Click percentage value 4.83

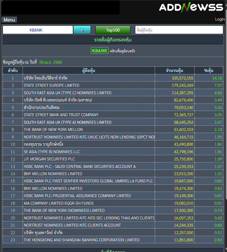(x=218, y=93)
